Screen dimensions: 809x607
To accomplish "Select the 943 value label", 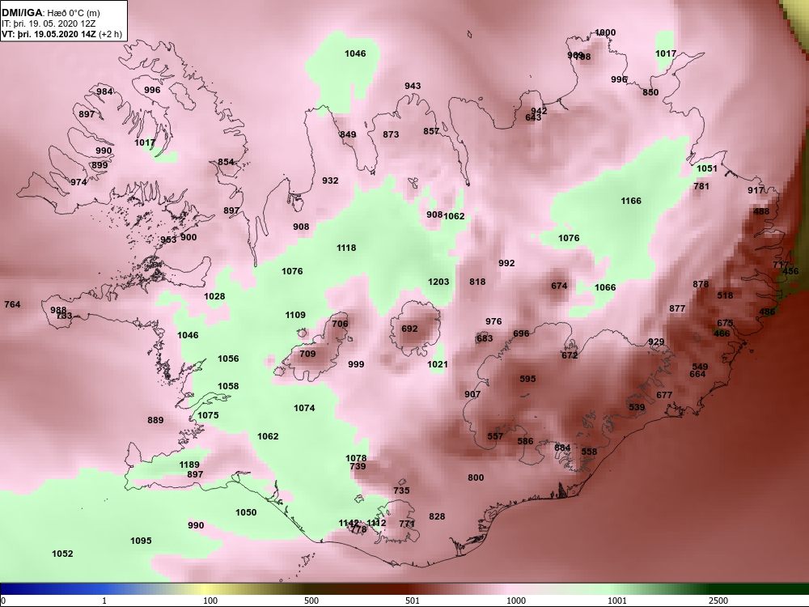I will 413,86.
